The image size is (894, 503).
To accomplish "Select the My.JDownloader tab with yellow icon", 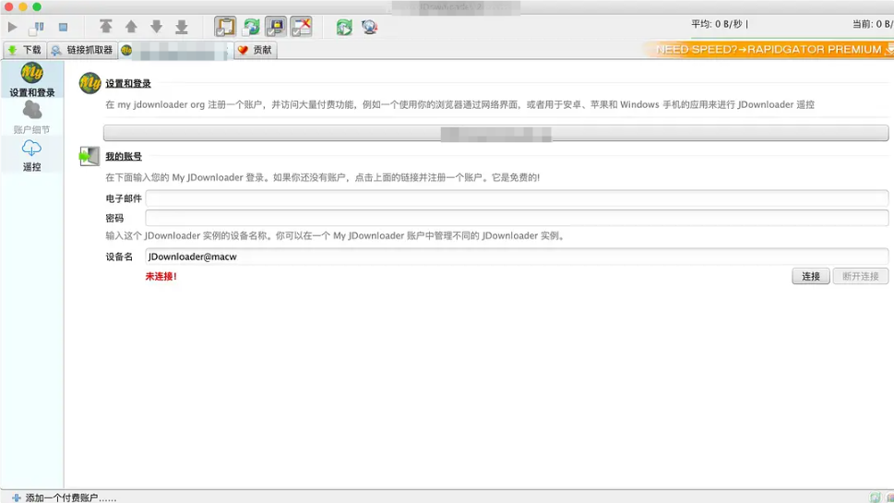I will click(x=175, y=50).
